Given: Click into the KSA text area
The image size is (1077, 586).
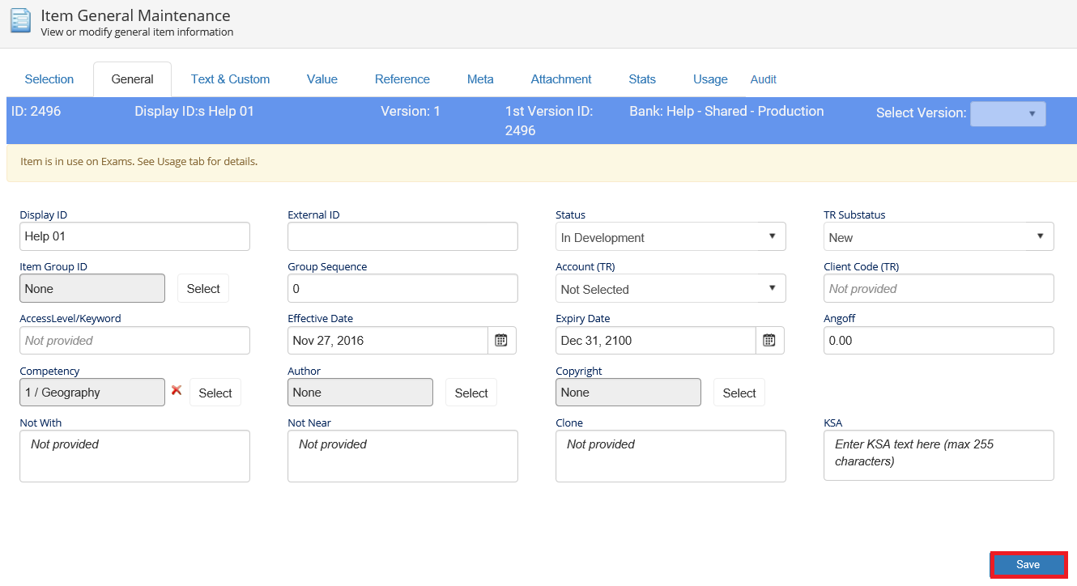Looking at the screenshot, I should pyautogui.click(x=939, y=455).
